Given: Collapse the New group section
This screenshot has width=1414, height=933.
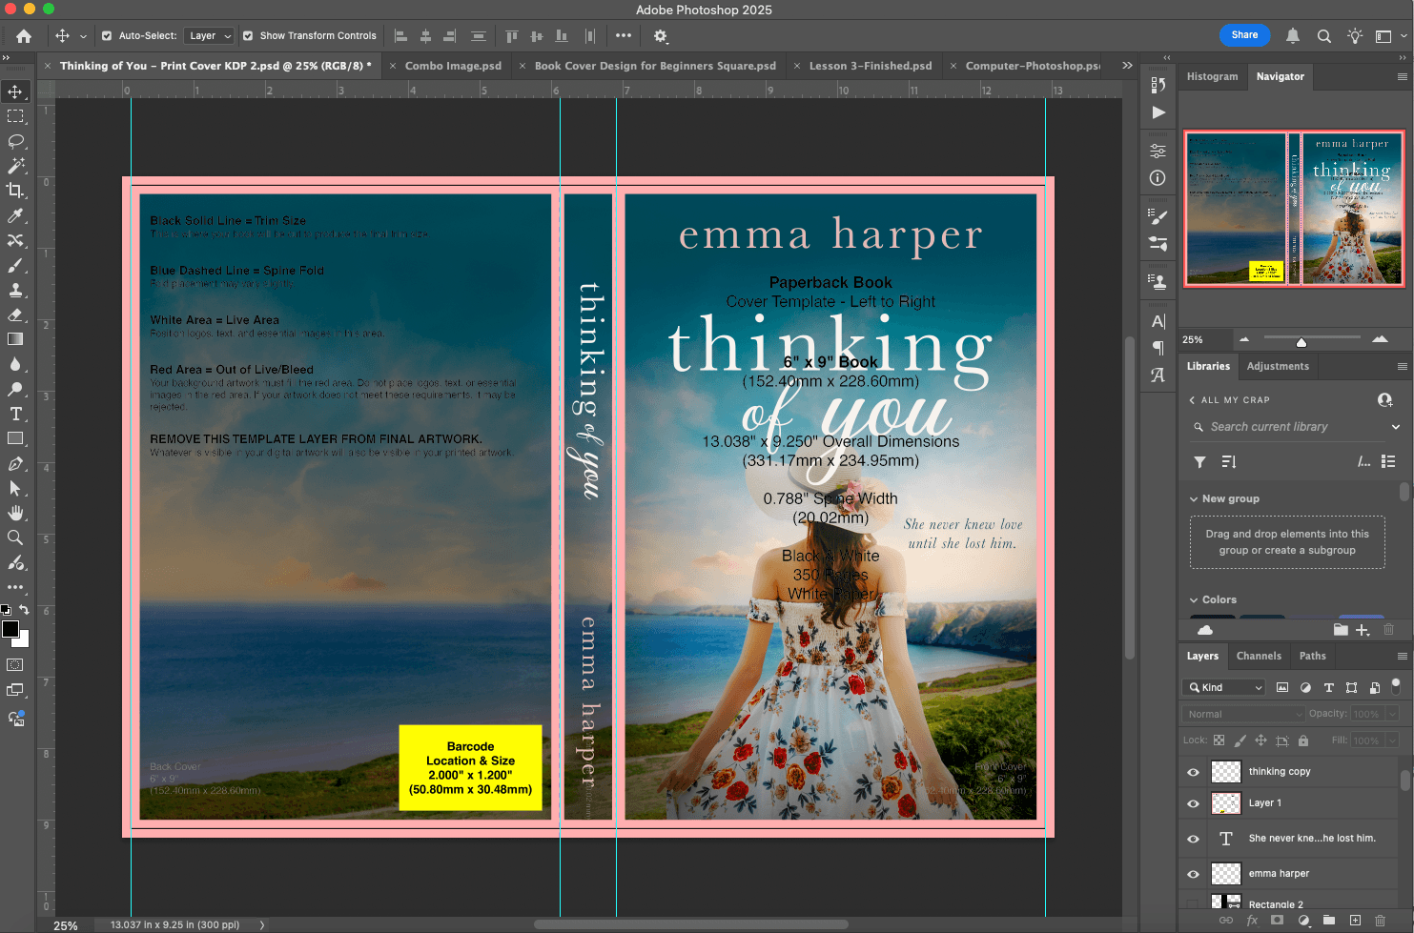Looking at the screenshot, I should click(1194, 498).
